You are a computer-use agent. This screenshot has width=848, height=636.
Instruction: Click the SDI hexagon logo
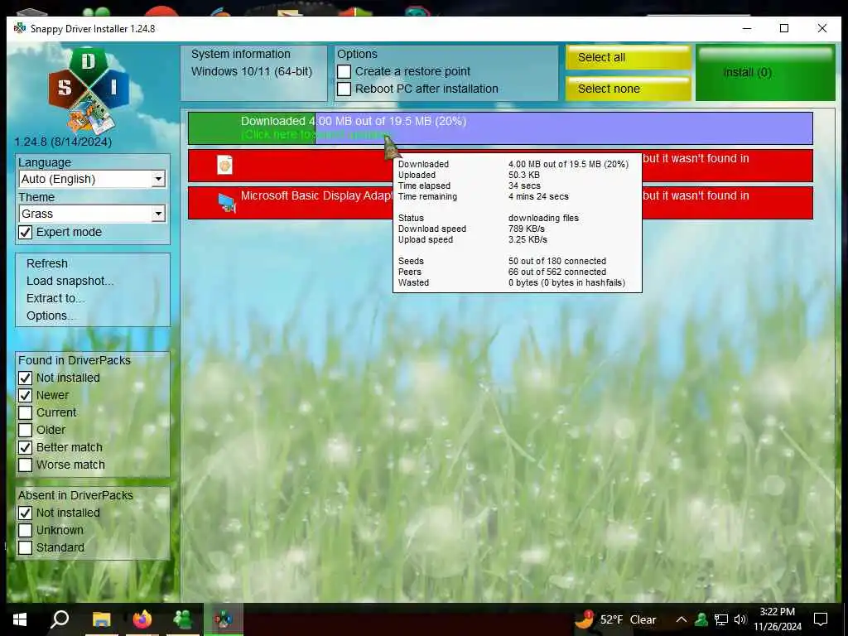[89, 90]
